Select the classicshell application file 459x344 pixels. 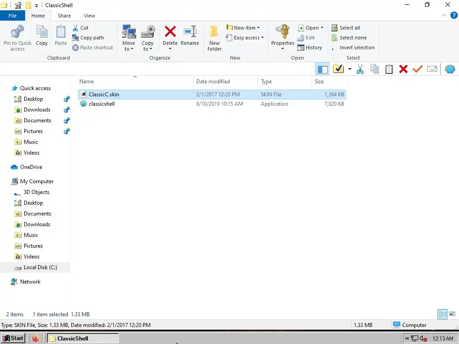tap(212, 104)
